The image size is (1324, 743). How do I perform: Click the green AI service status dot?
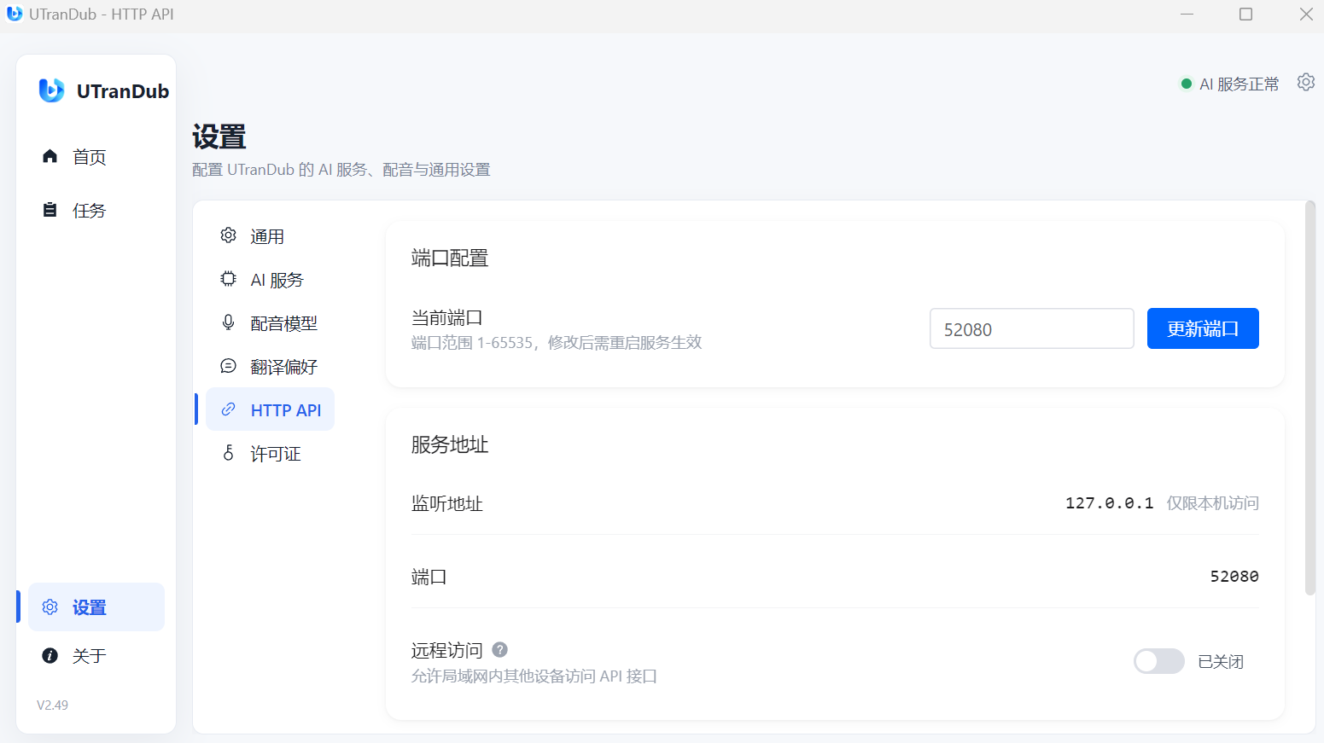click(1186, 84)
